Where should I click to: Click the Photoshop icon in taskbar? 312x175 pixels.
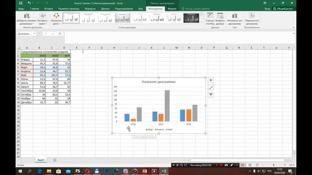pyautogui.click(x=106, y=171)
